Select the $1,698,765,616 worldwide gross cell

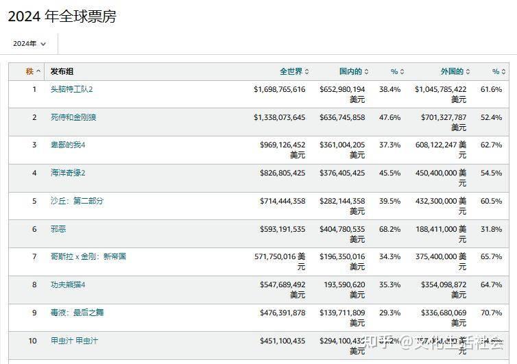point(279,89)
